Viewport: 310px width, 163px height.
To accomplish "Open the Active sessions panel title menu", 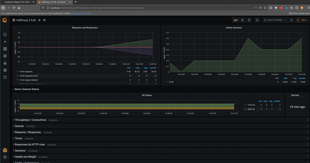I will coord(234,28).
